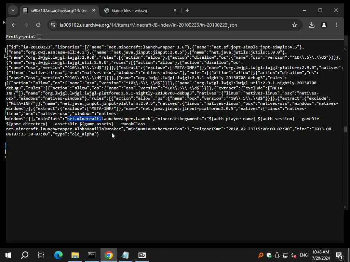Click the "minimumLauncherVersion" text

[x=154, y=129]
